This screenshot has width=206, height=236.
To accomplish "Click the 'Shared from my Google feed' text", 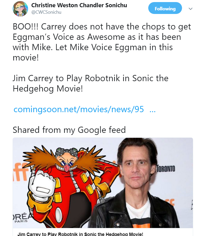I will (x=69, y=130).
